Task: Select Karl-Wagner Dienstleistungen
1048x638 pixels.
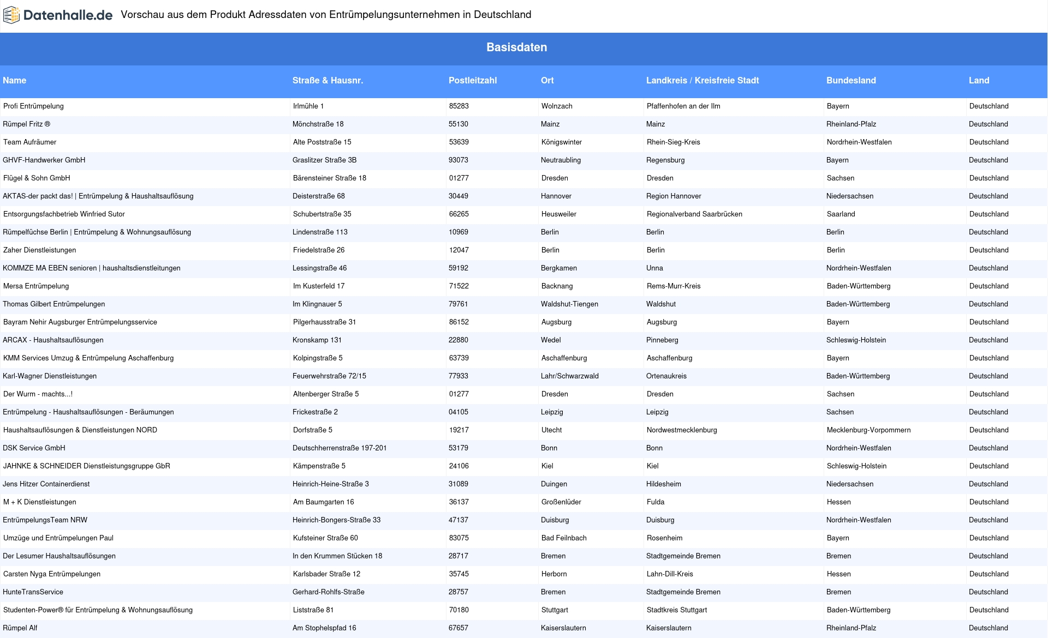Action: (50, 376)
